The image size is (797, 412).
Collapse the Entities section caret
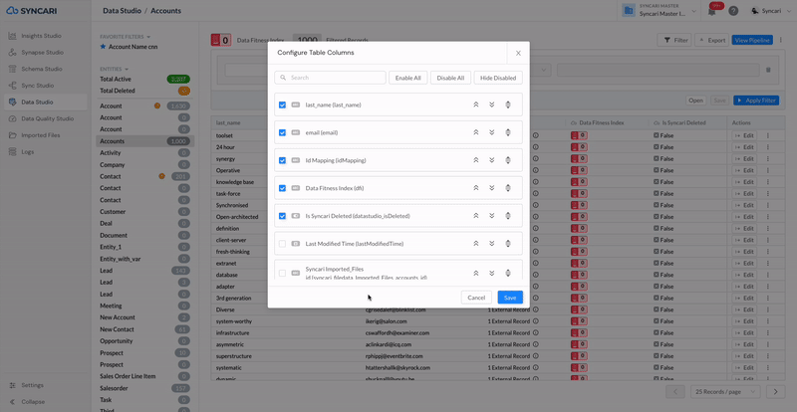(127, 69)
